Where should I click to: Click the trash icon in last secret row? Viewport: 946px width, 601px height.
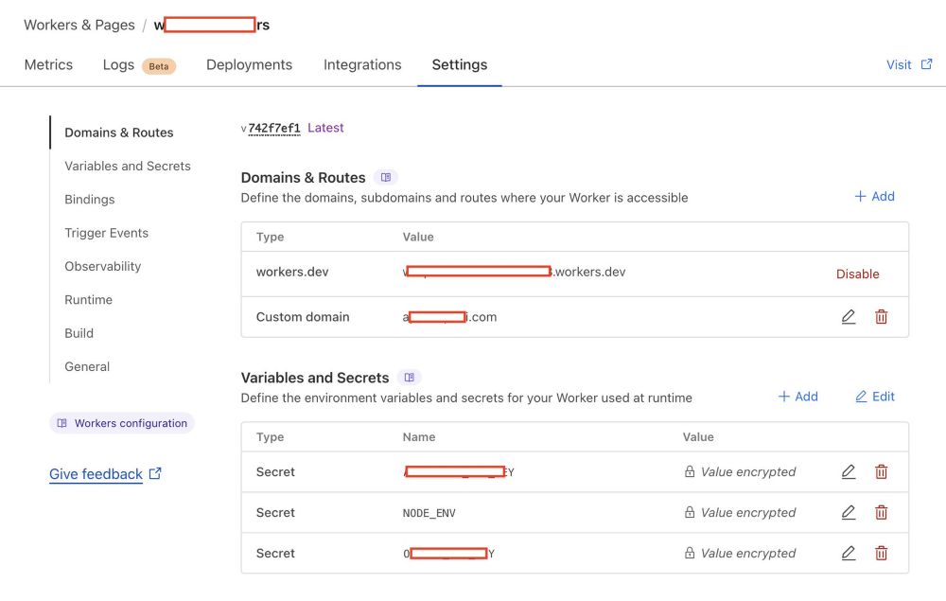point(881,554)
